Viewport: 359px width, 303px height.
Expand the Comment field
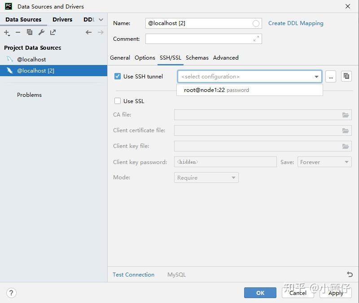pyautogui.click(x=256, y=39)
